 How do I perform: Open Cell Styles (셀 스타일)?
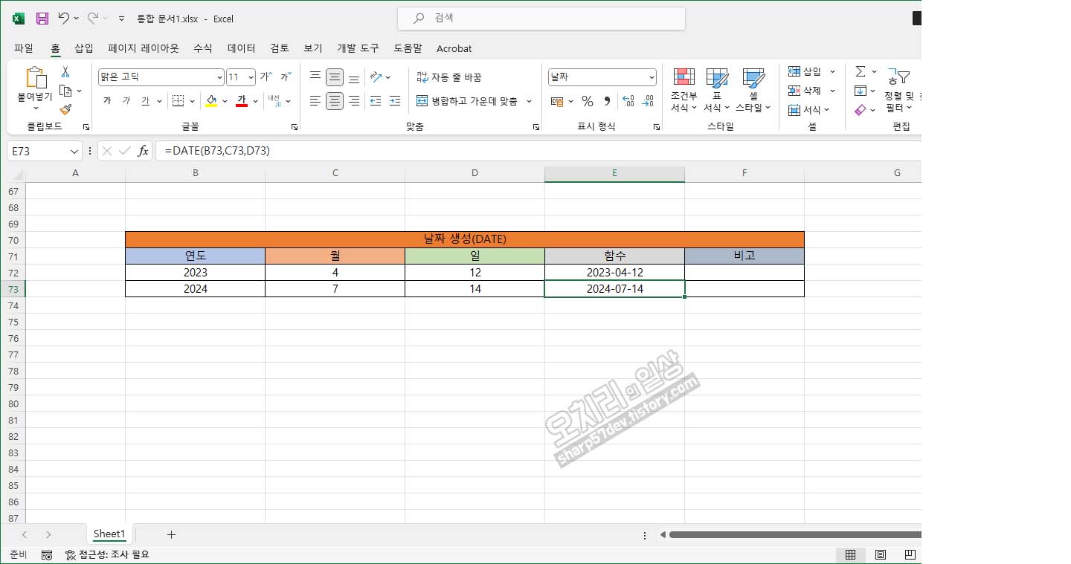(753, 90)
